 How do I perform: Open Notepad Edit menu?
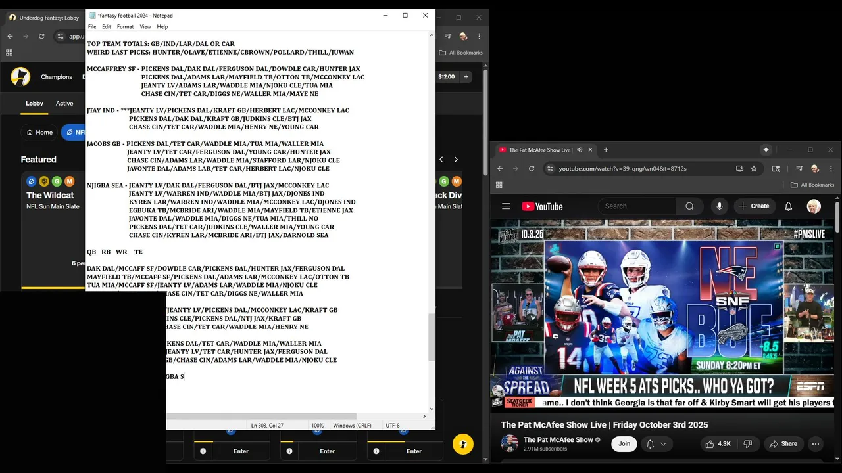(107, 27)
